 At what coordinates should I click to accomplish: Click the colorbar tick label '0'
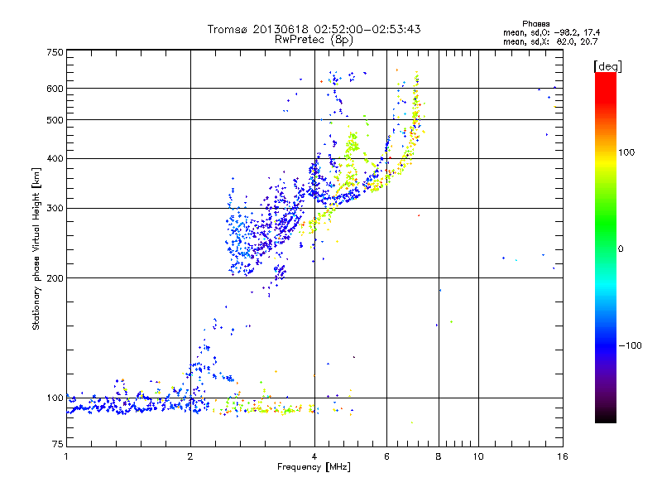[620, 249]
